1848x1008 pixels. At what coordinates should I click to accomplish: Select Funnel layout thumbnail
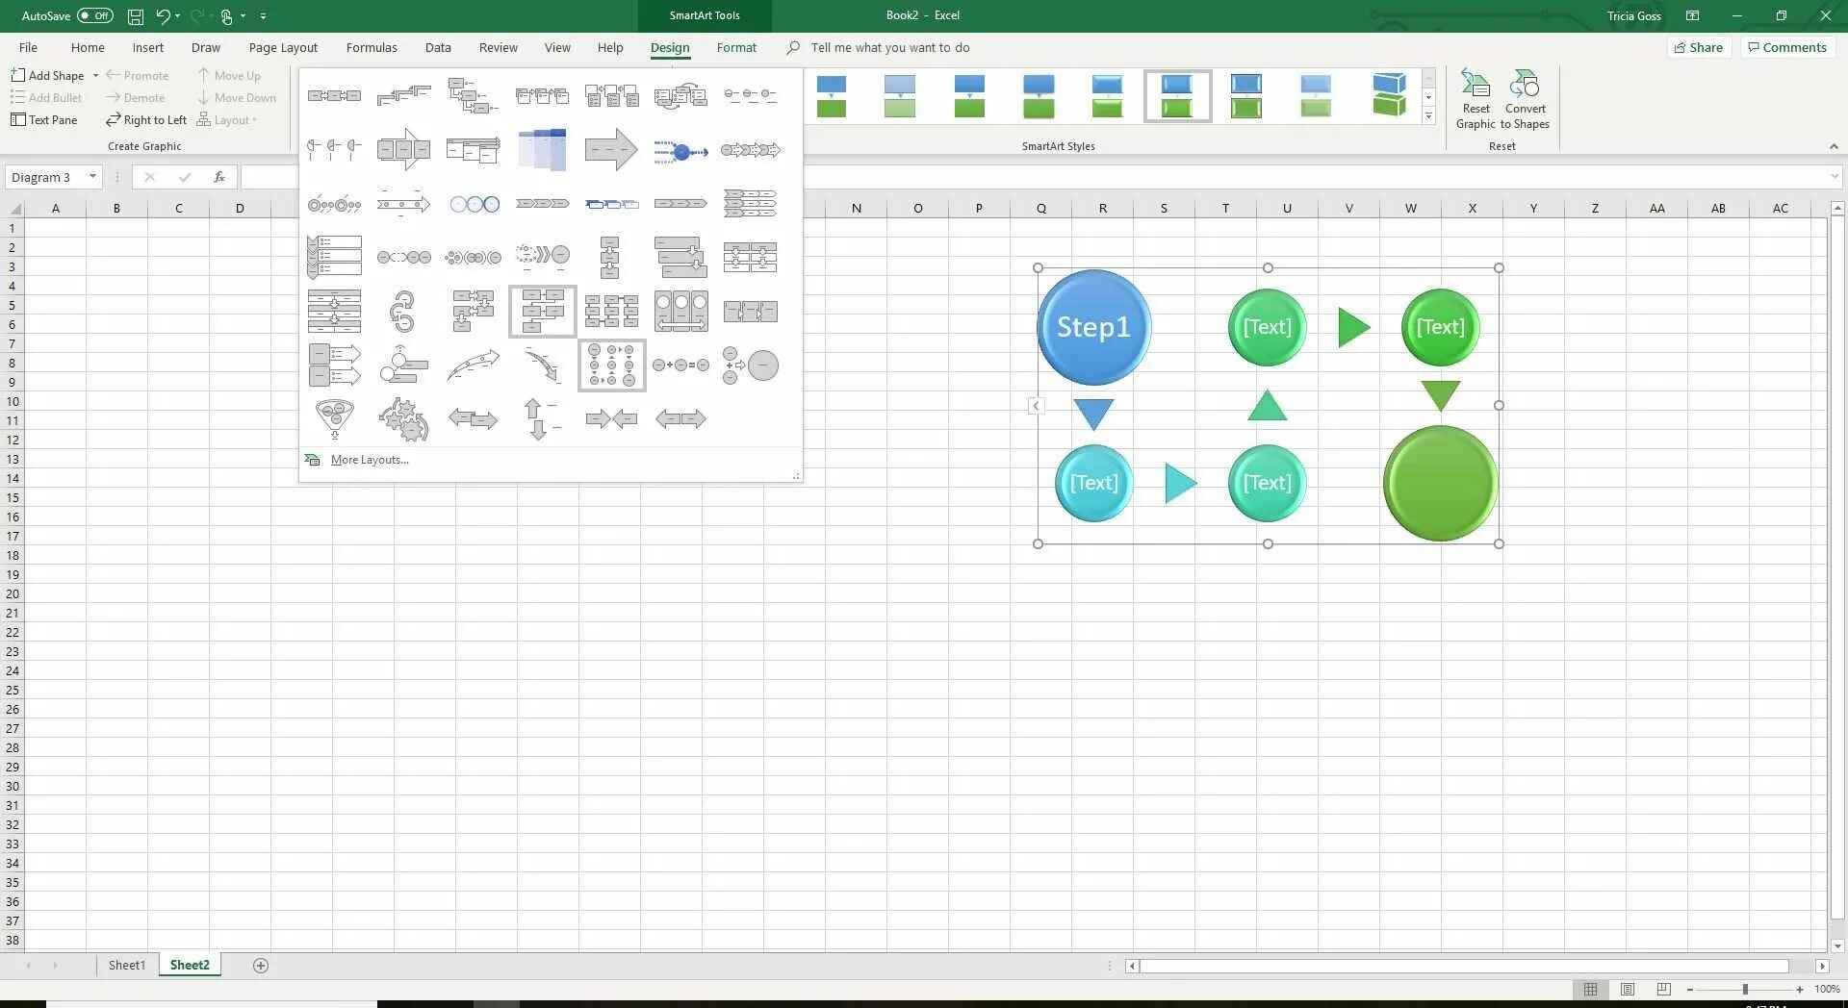coord(334,419)
